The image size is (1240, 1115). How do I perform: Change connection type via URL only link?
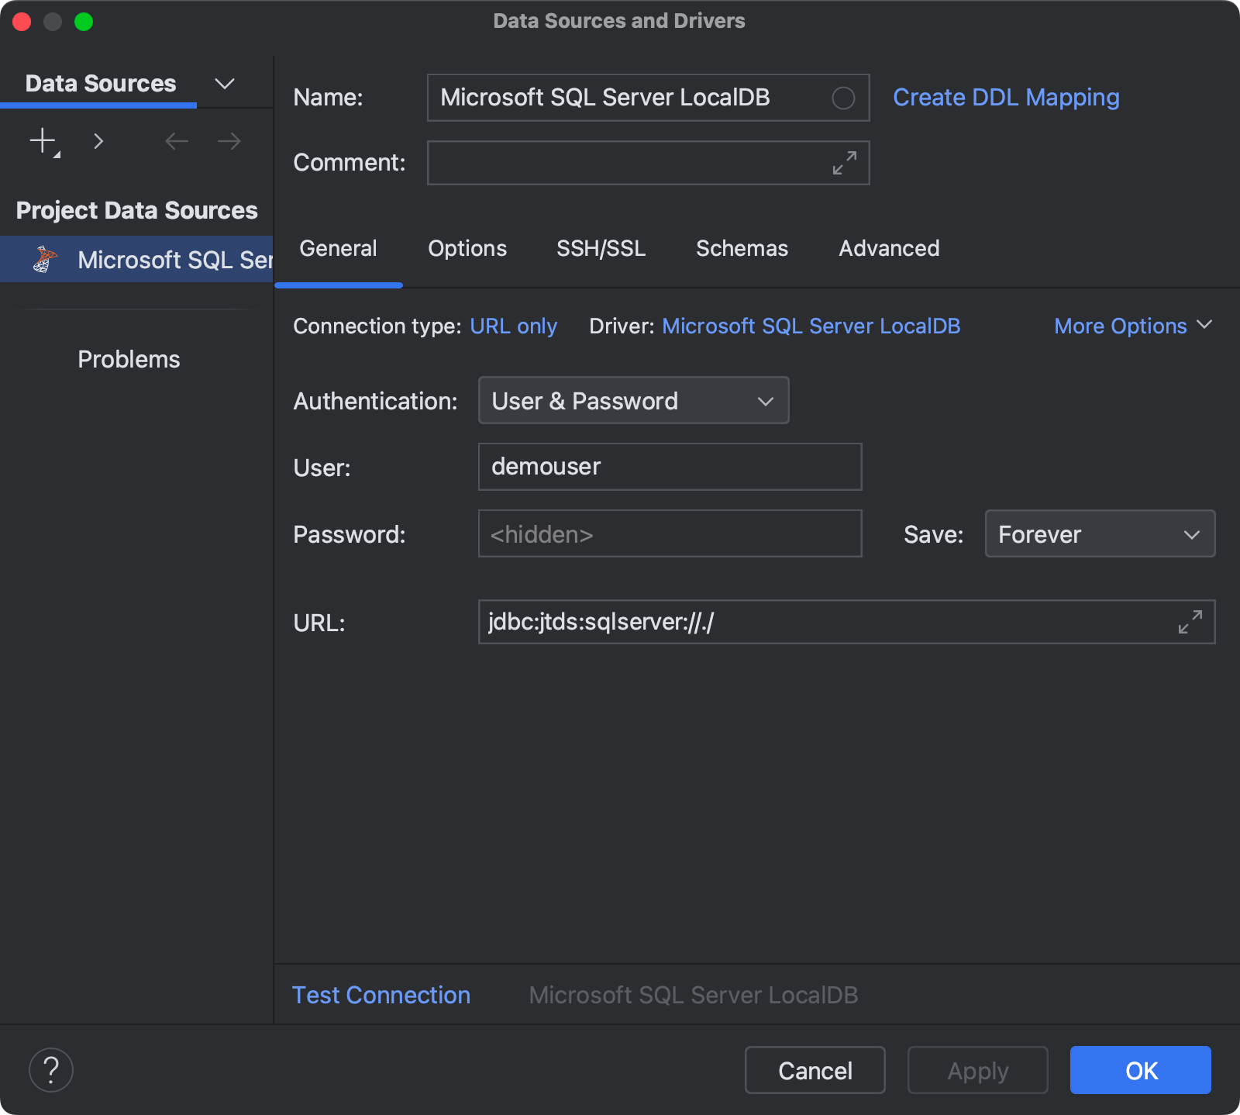pos(513,326)
